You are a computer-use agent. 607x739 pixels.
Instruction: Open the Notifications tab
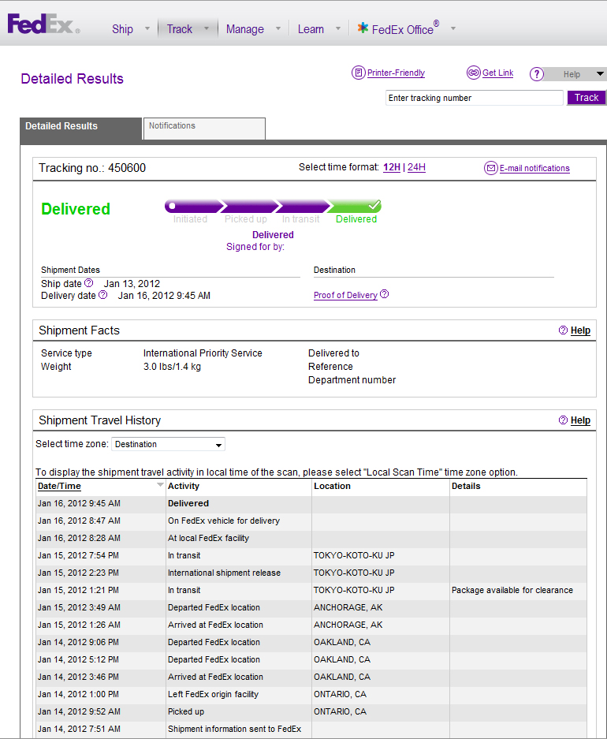[204, 128]
